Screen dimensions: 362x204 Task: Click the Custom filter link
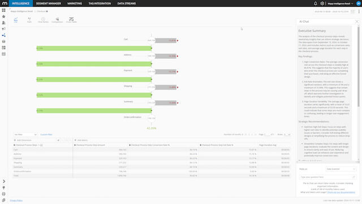[46, 134]
